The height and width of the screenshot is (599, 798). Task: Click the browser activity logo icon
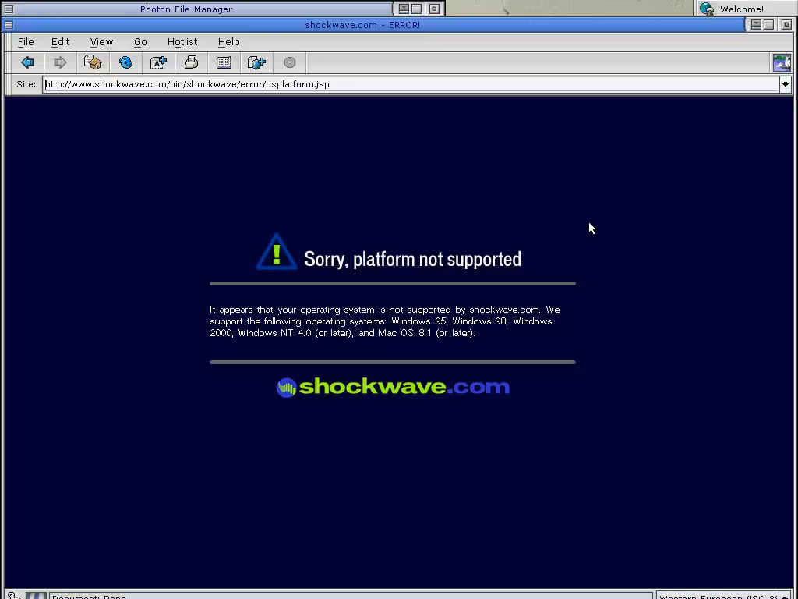pos(782,62)
